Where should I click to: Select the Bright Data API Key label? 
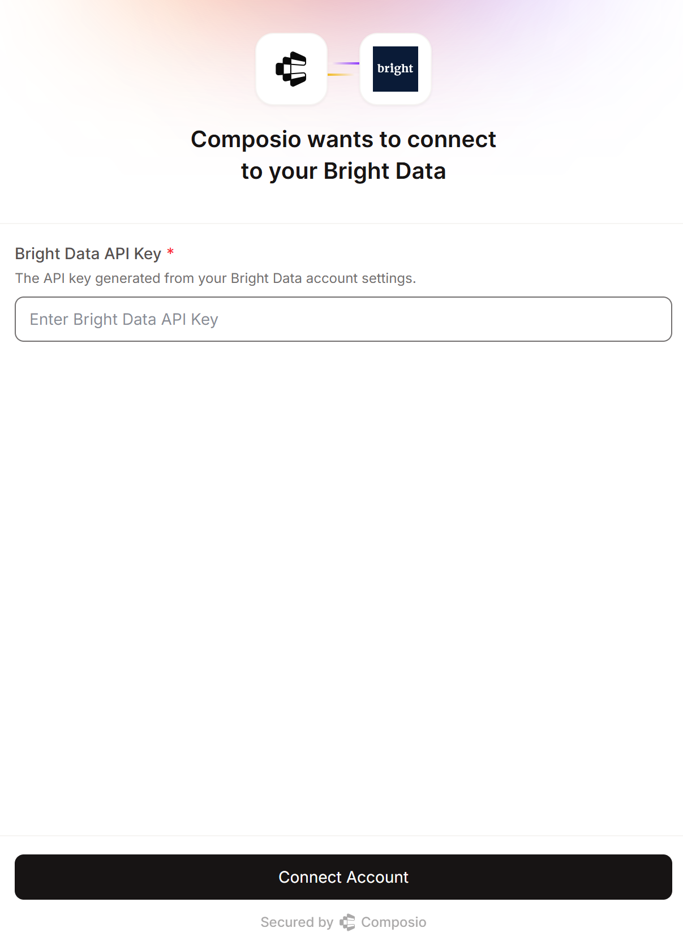(x=87, y=253)
